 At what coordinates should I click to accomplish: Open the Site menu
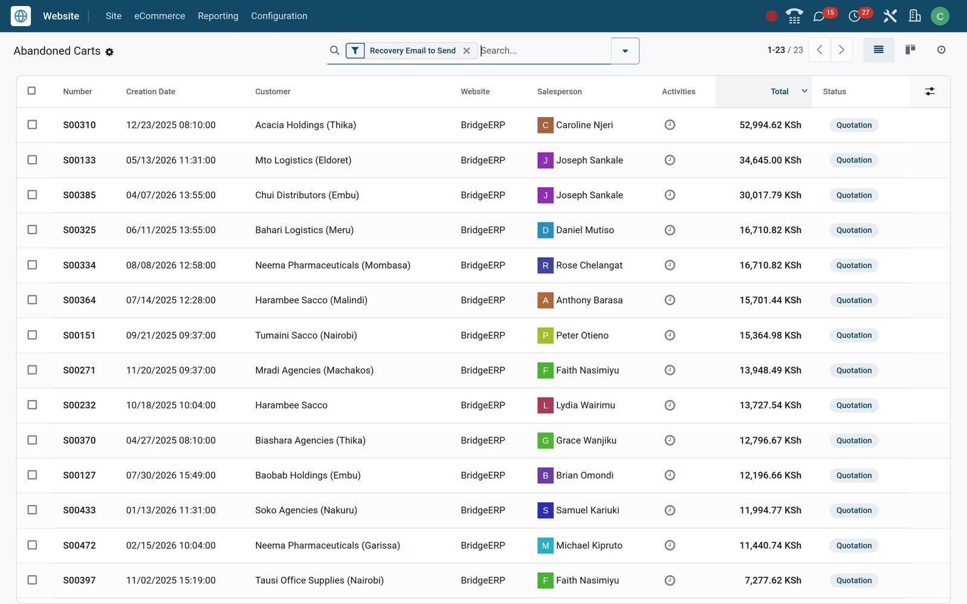tap(114, 16)
